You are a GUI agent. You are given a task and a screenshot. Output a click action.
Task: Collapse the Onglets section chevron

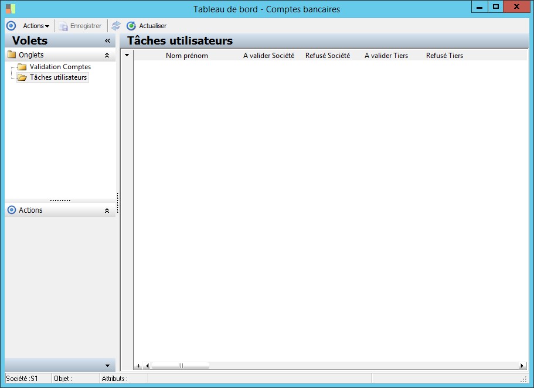pyautogui.click(x=107, y=55)
